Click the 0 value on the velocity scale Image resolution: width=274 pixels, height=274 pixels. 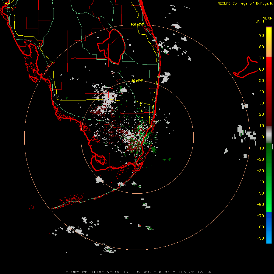263,137
